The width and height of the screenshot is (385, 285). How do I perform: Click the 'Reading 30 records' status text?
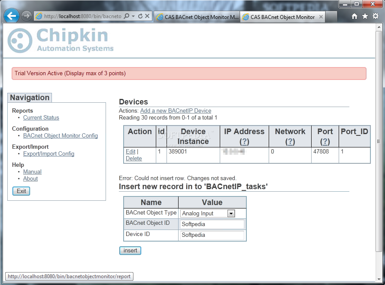click(168, 117)
